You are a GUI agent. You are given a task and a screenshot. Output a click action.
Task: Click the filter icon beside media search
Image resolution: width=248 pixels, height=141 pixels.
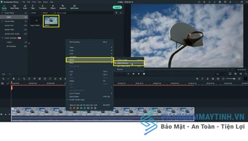[x=116, y=13]
